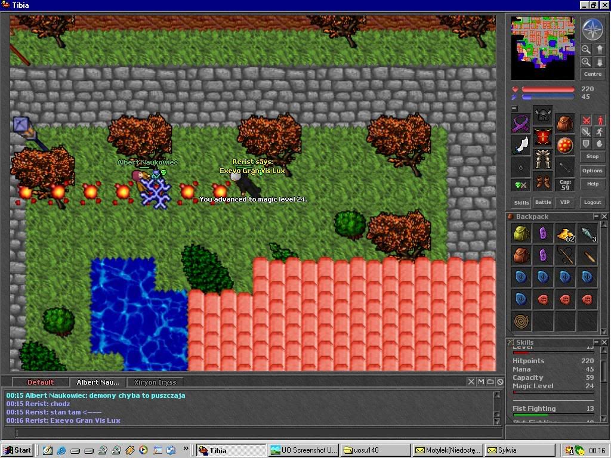The height and width of the screenshot is (458, 611).
Task: Select the plate legs slot
Action: [543, 160]
